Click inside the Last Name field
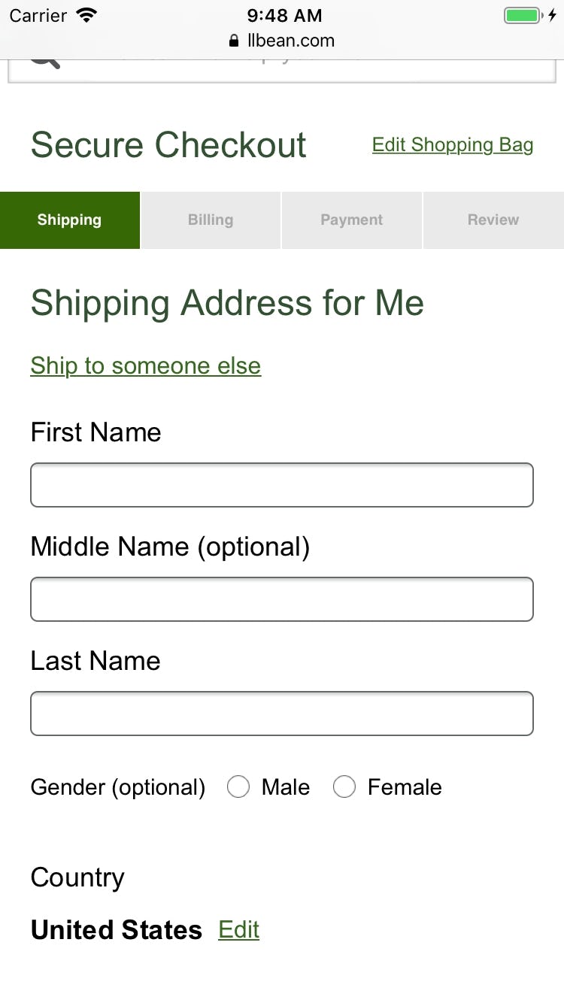 [x=282, y=713]
